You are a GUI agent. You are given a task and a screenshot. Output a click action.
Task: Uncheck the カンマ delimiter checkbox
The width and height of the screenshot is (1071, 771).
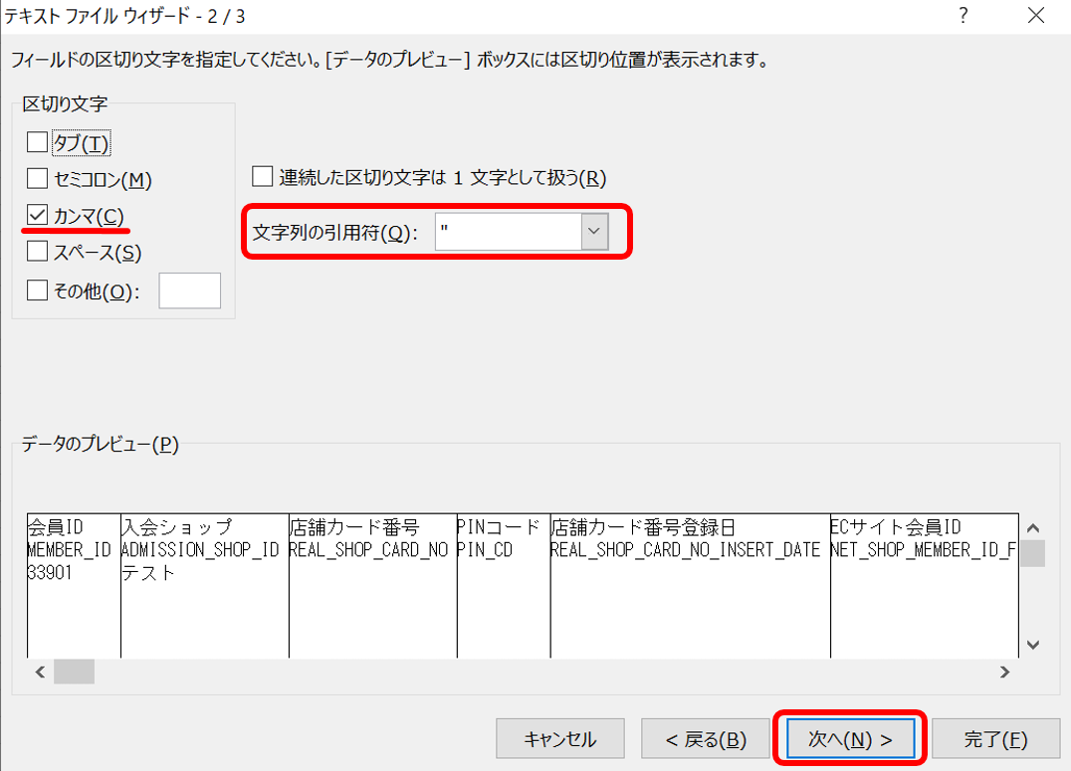[x=36, y=216]
